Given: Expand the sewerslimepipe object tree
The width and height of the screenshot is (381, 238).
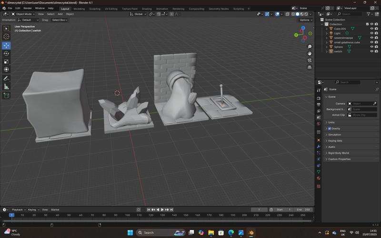Looking at the screenshot, I should (x=327, y=38).
